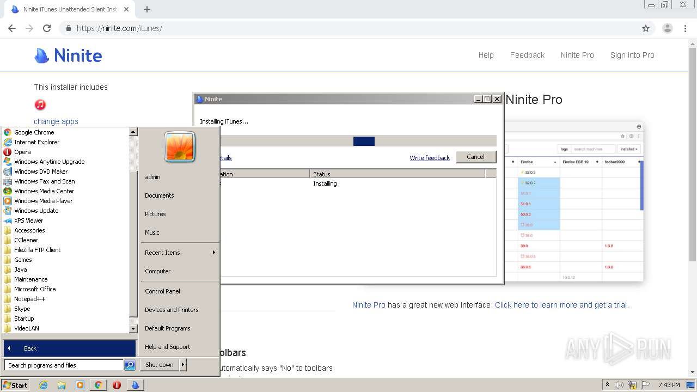Screen dimensions: 697x392
Task: Click the search magnifier button in Start menu
Action: [130, 365]
